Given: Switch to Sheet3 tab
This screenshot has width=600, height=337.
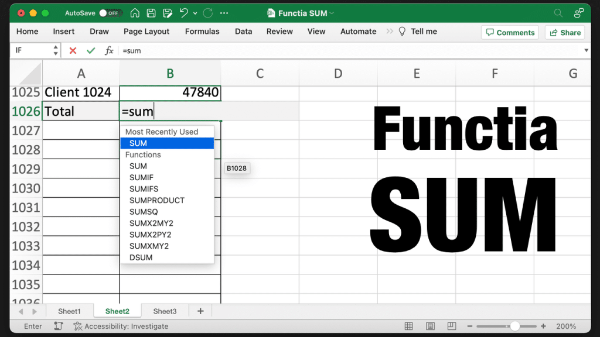Looking at the screenshot, I should click(x=165, y=311).
